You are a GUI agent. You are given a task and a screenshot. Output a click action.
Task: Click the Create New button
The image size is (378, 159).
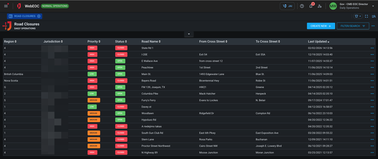[x=321, y=26]
